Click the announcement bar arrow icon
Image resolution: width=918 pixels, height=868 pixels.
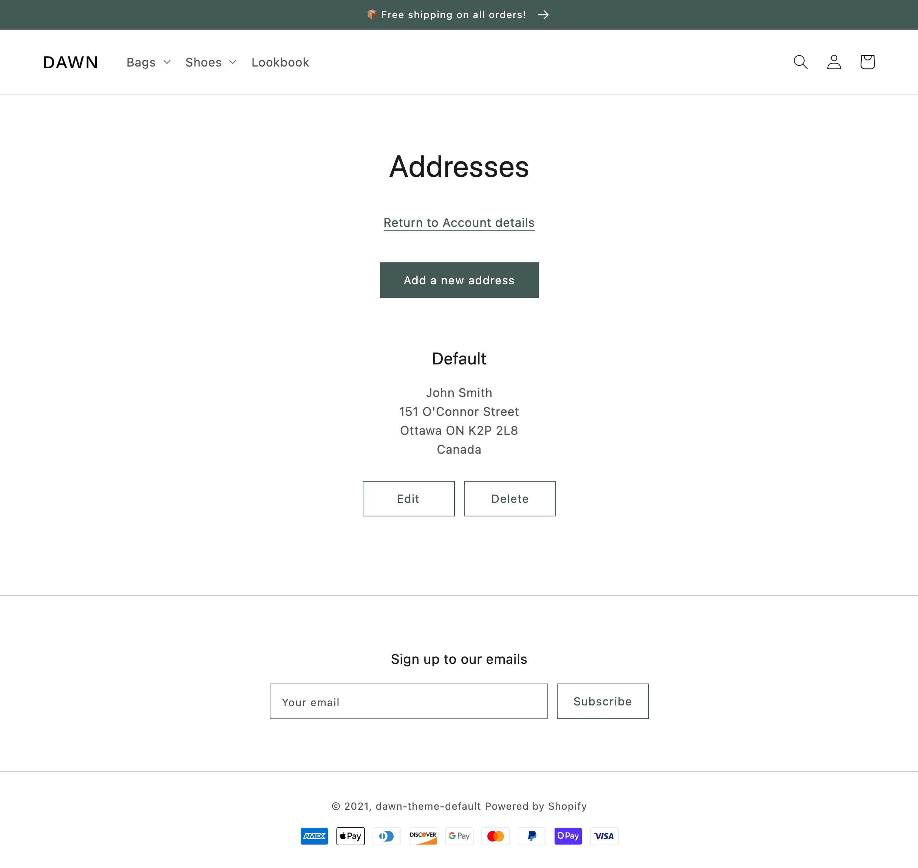(543, 15)
